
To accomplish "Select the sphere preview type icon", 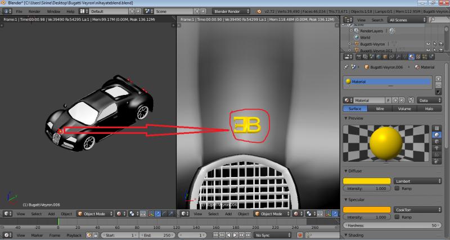I will click(436, 135).
